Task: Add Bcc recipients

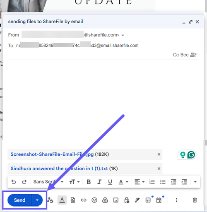Action: (185, 55)
